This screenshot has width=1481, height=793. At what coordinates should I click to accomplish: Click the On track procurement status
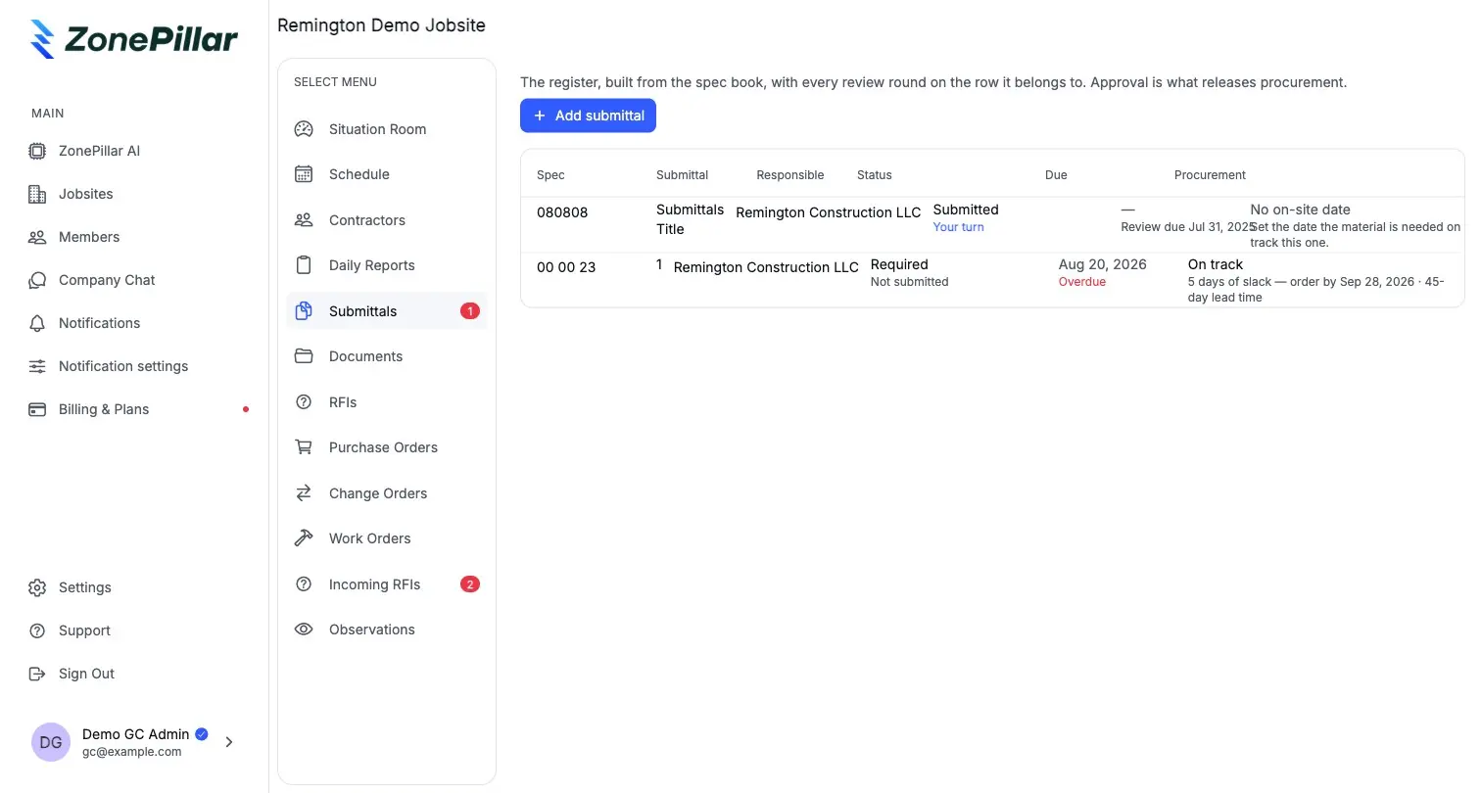(1216, 264)
